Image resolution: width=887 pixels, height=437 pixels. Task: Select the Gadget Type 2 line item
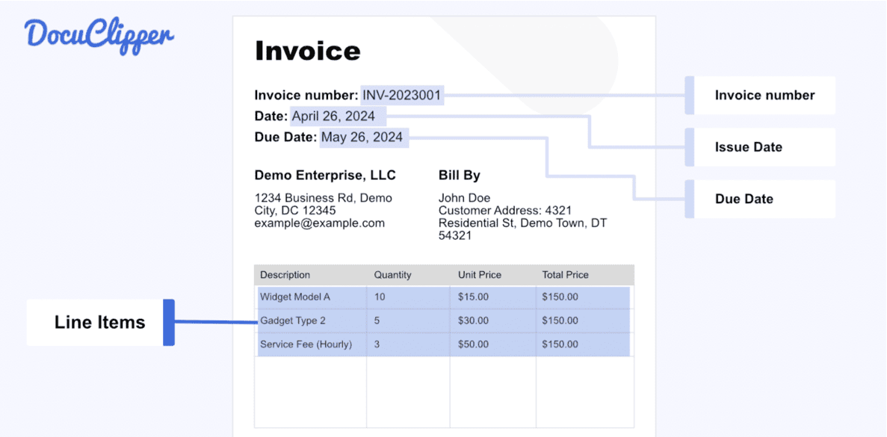(293, 320)
